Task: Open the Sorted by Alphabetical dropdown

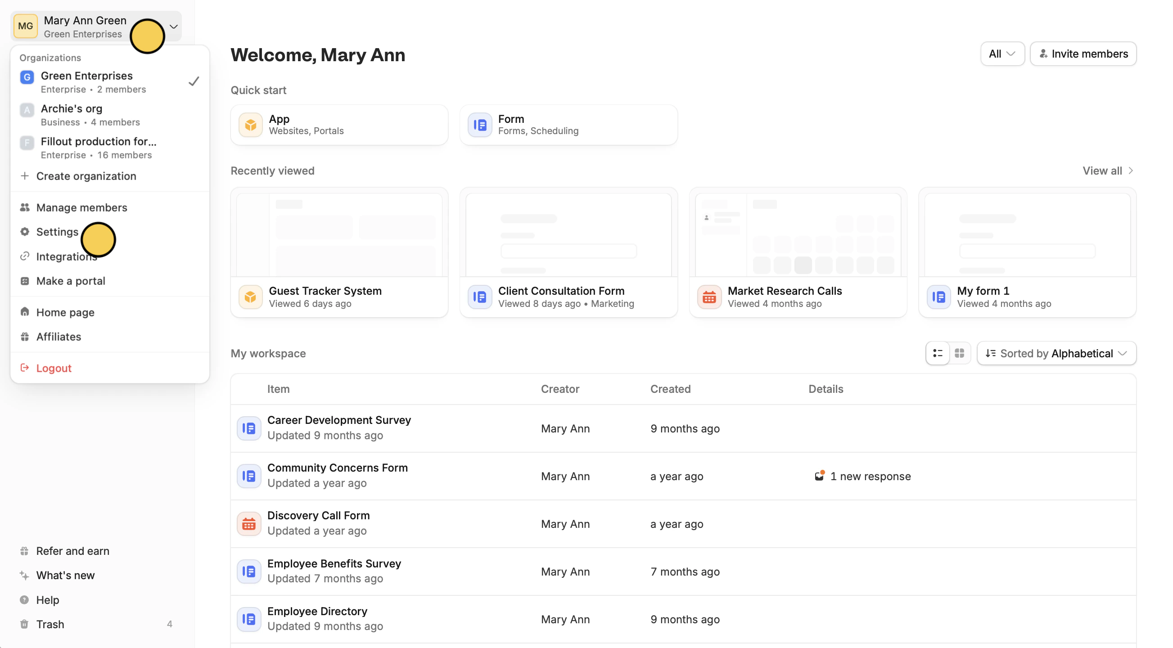Action: 1056,353
